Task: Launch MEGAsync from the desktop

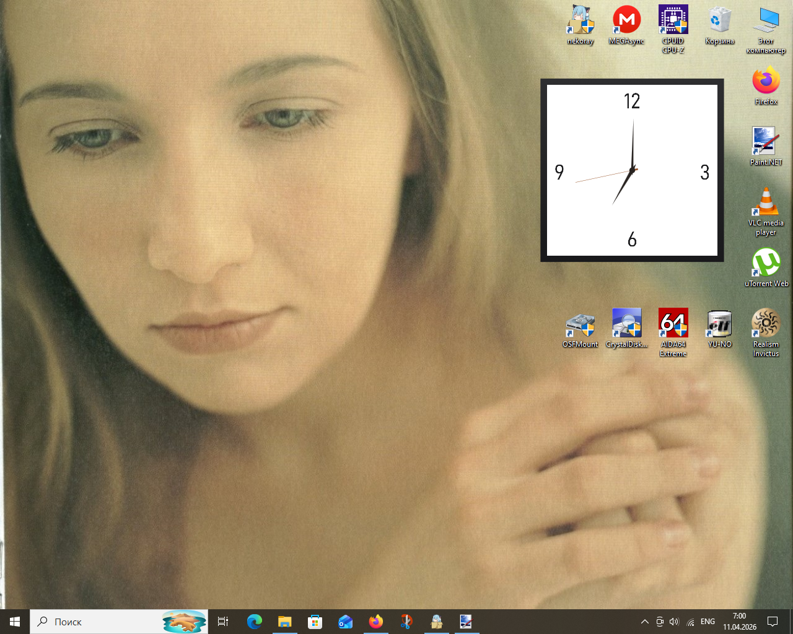Action: pyautogui.click(x=626, y=21)
